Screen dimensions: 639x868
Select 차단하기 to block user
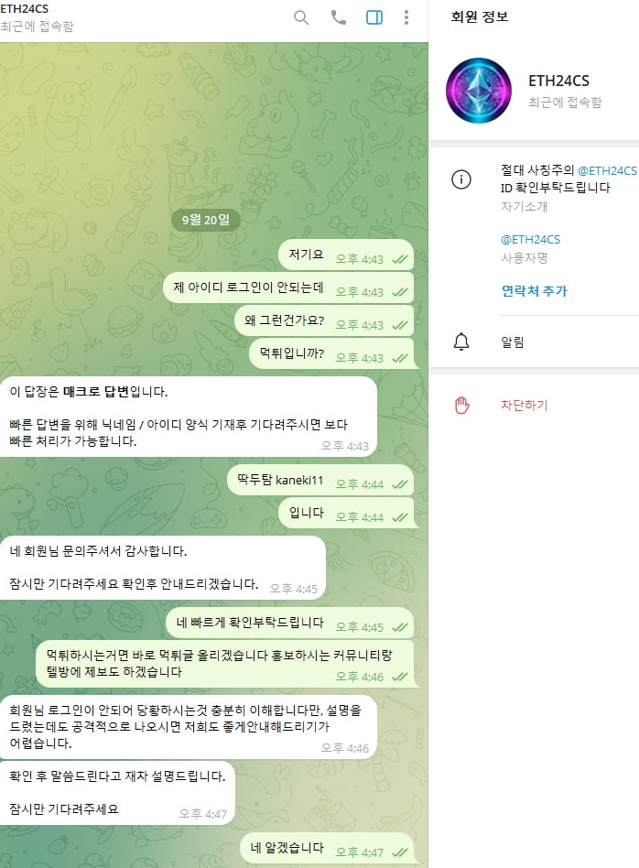click(x=524, y=406)
